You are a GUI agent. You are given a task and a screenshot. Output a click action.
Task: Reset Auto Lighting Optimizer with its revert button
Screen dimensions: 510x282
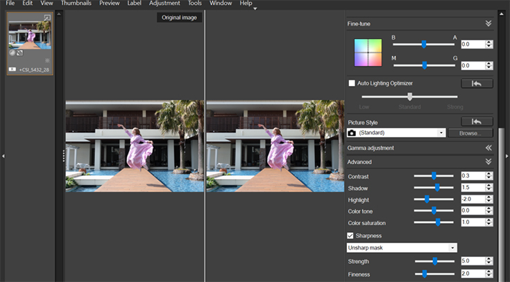click(x=477, y=84)
